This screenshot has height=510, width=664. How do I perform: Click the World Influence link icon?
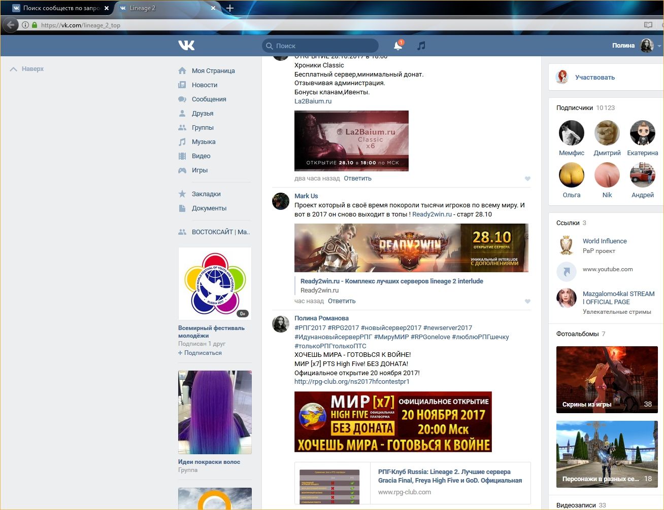pyautogui.click(x=567, y=245)
